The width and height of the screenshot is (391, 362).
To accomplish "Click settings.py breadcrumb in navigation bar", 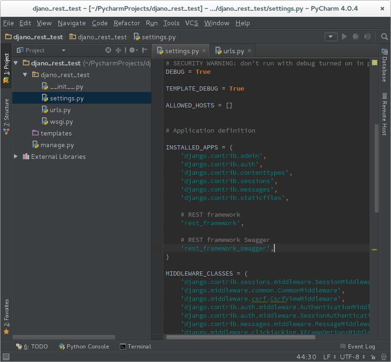I will coord(155,37).
